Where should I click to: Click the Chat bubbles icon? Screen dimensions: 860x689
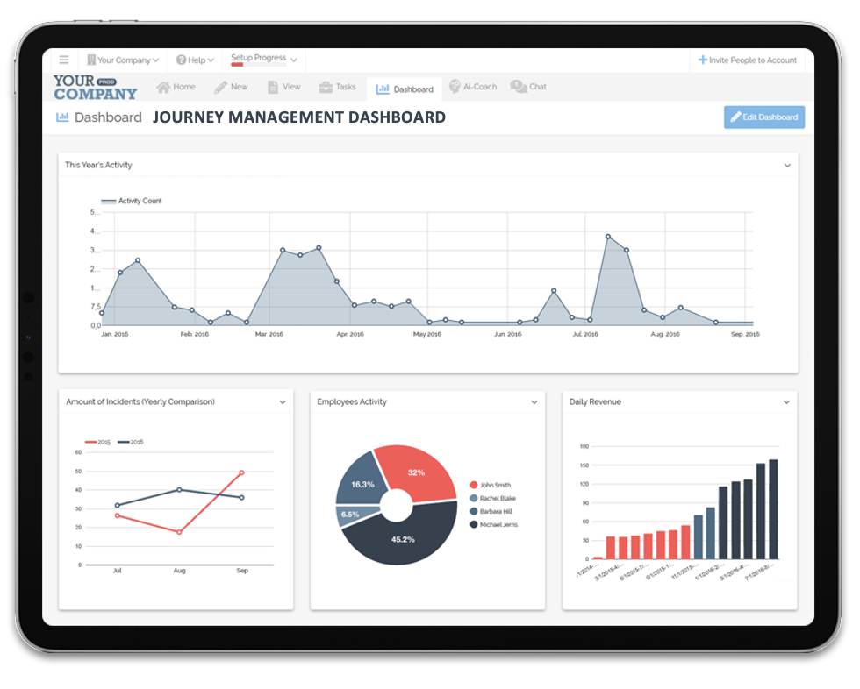click(x=519, y=87)
